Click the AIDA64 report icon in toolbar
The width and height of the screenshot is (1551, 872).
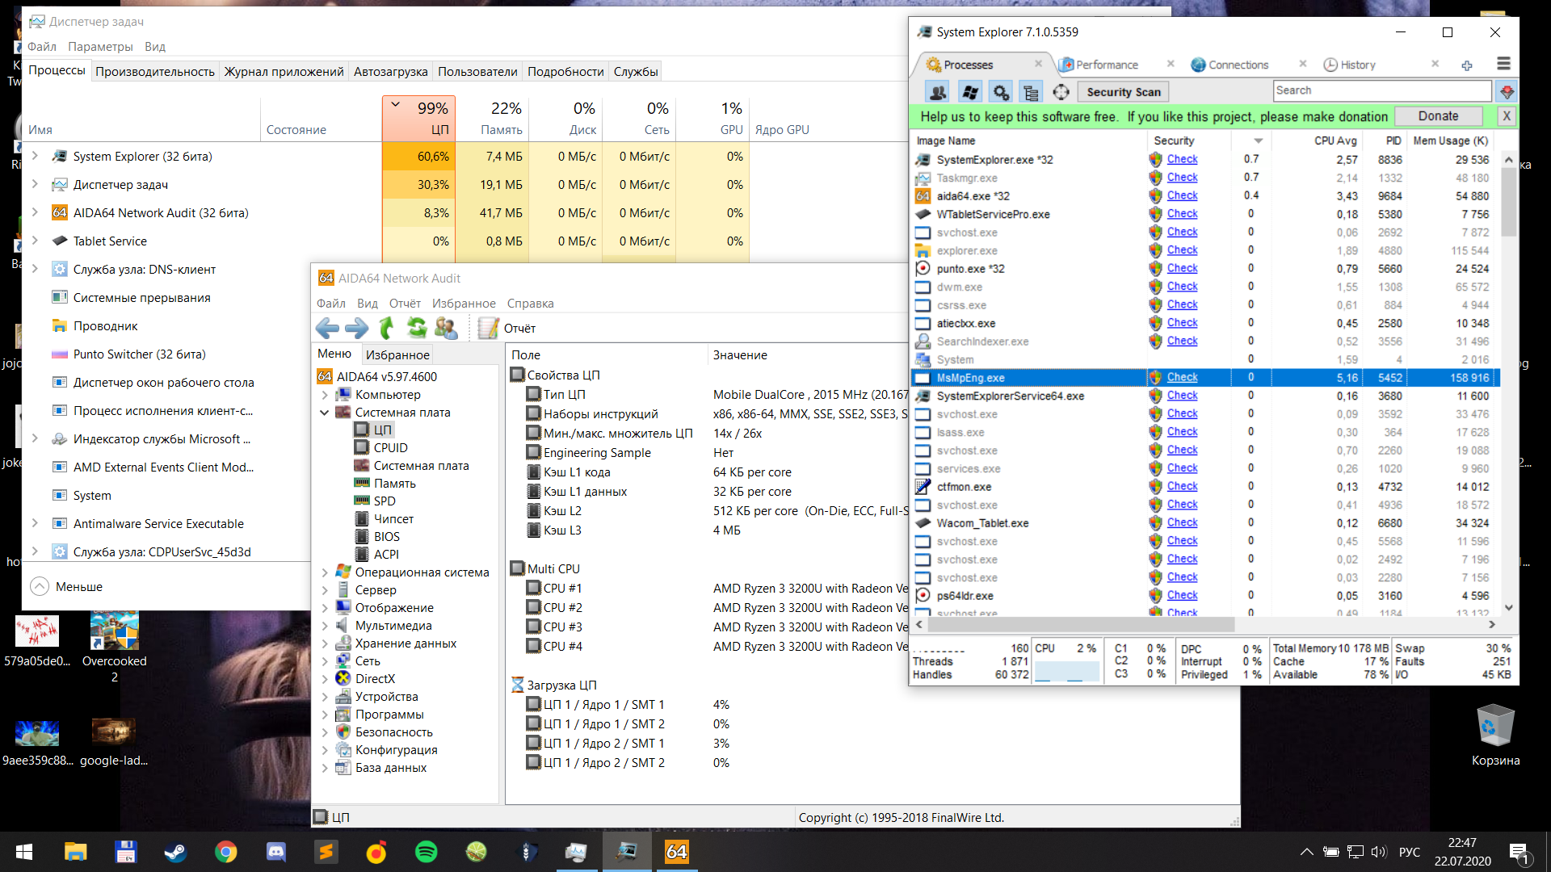[485, 327]
